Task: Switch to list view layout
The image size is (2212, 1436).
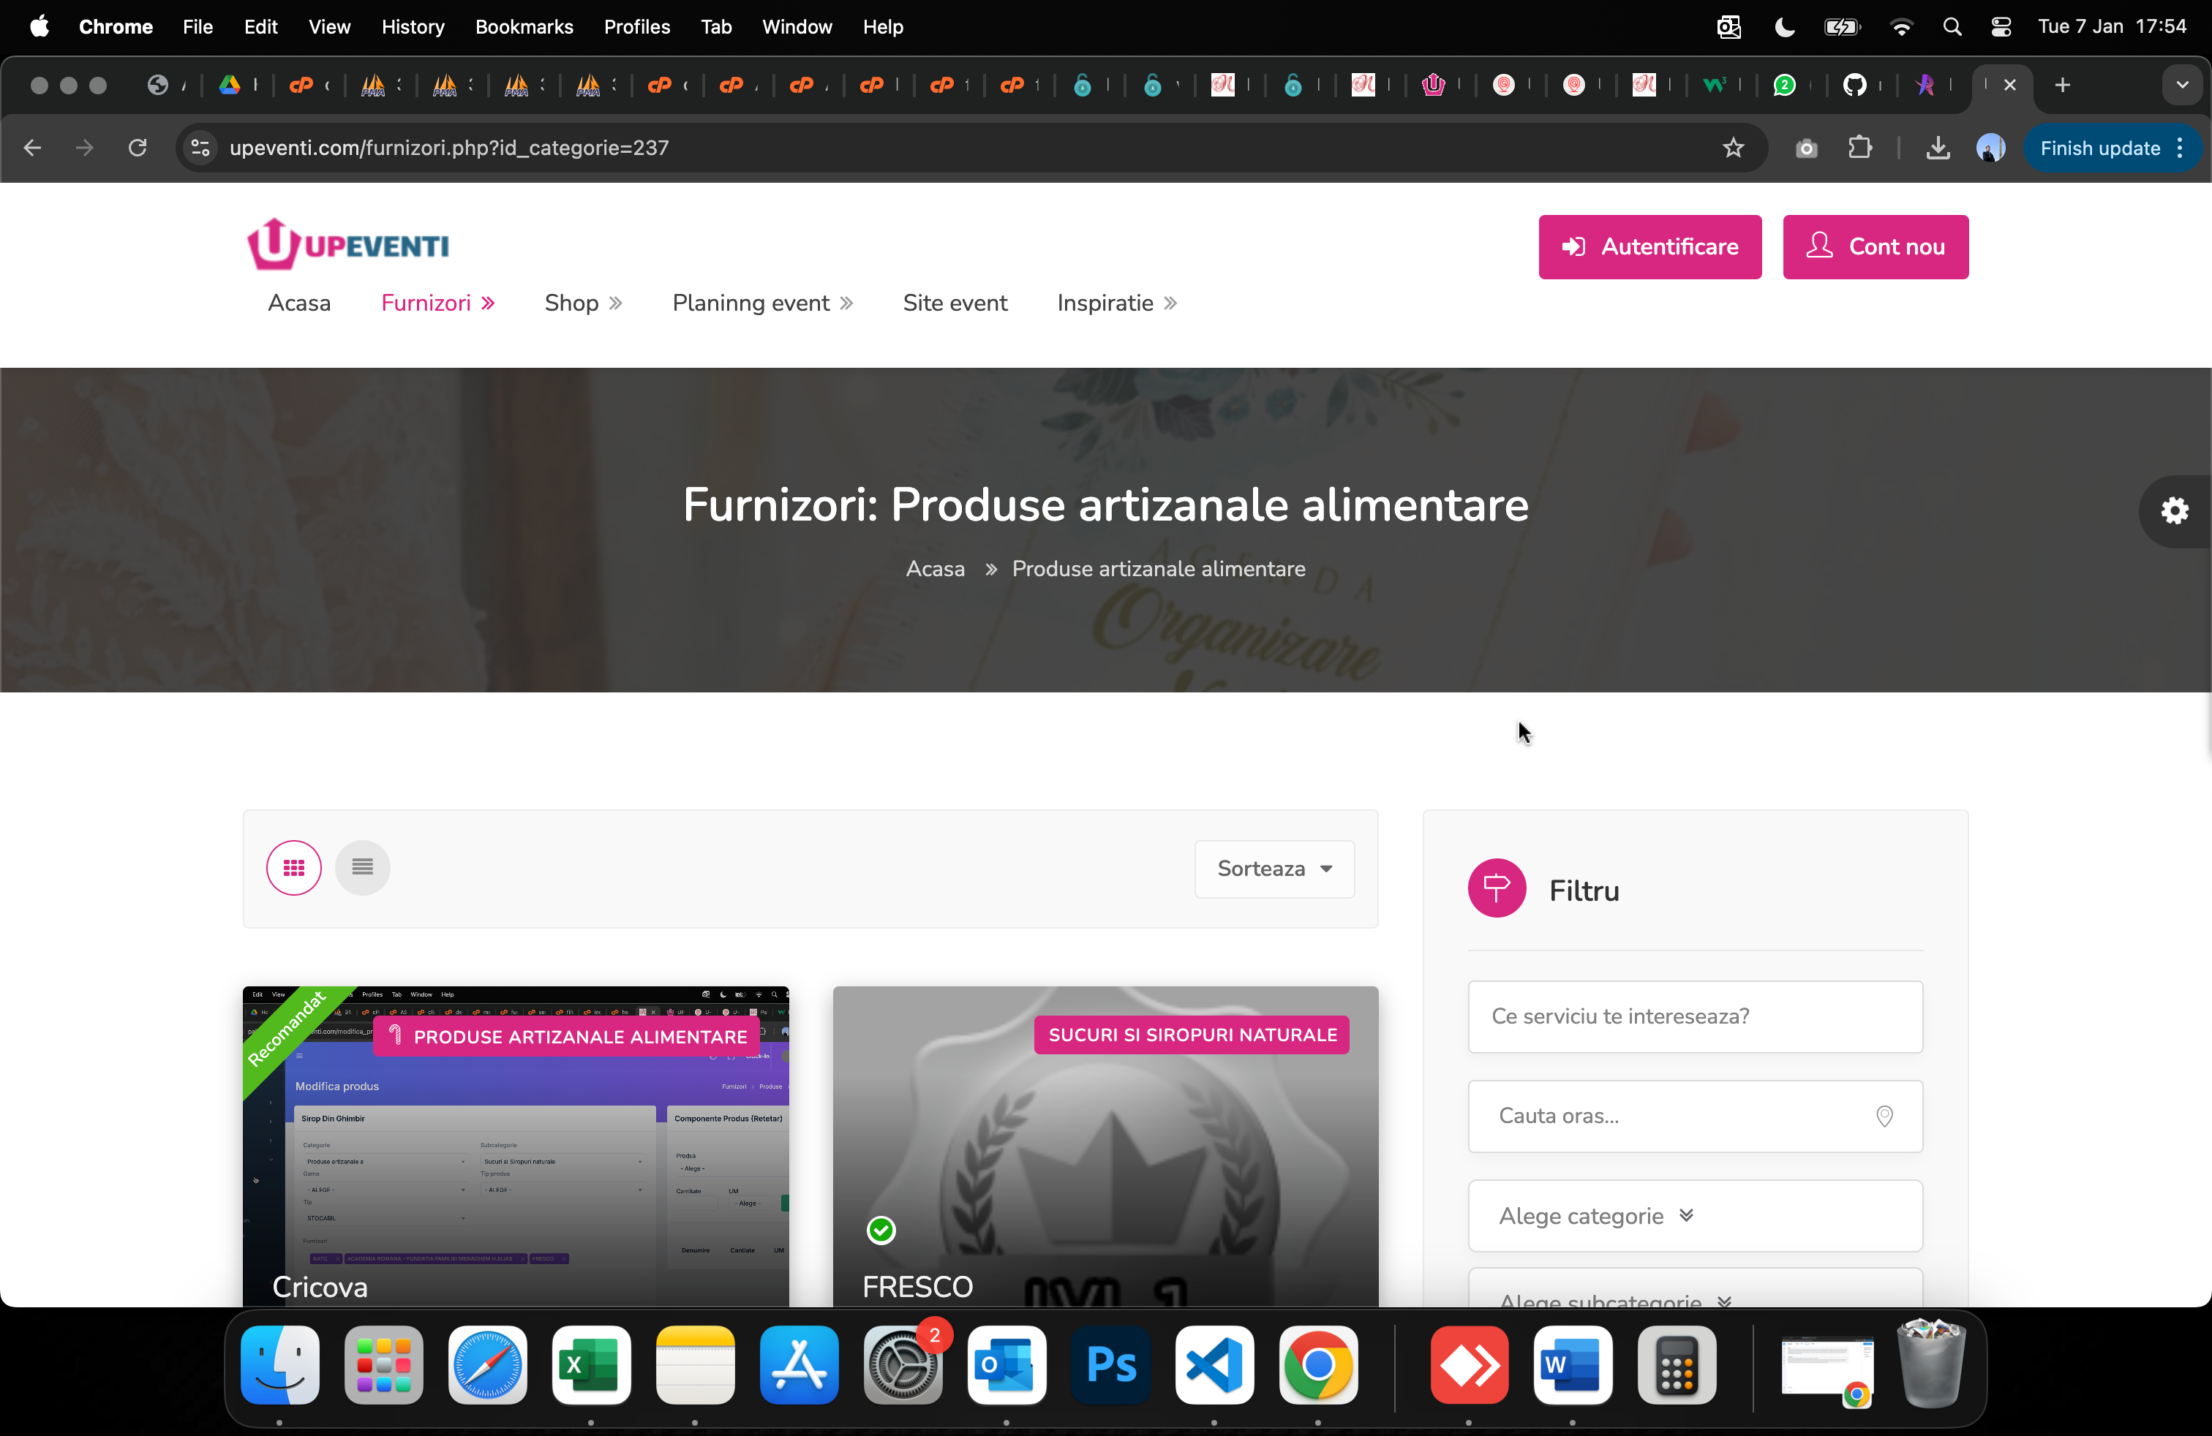Action: (363, 868)
